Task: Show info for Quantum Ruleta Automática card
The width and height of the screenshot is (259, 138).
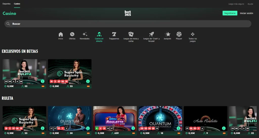Action: coord(178,128)
